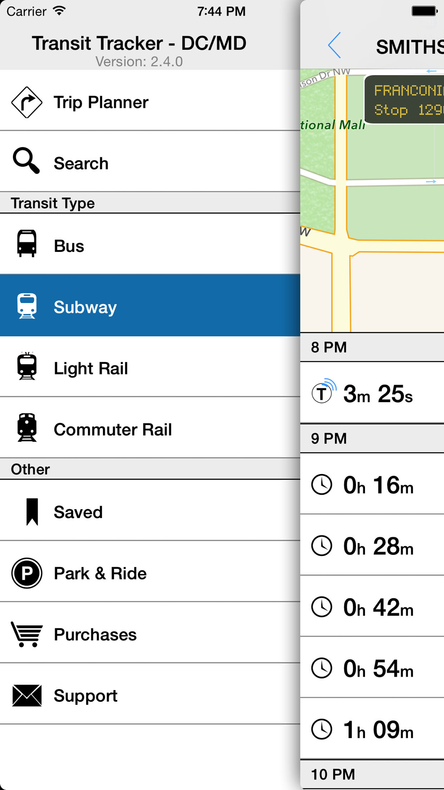Open the Trip Planner menu item

[101, 103]
